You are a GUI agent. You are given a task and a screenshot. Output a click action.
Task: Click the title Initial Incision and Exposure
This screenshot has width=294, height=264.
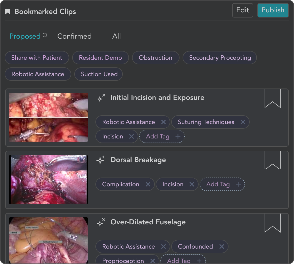[157, 98]
